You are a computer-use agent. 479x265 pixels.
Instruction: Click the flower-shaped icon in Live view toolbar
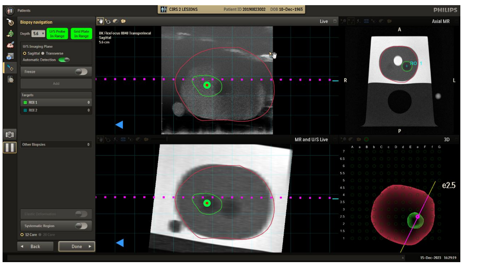click(123, 21)
